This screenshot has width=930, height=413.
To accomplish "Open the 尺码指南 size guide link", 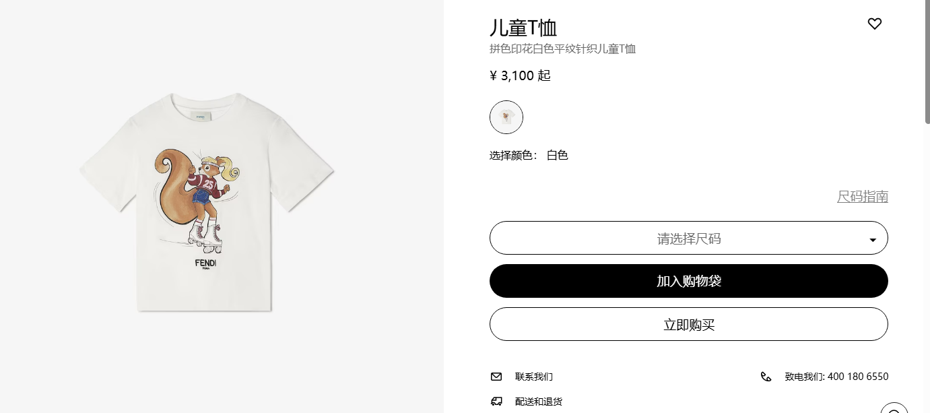I will pyautogui.click(x=863, y=197).
